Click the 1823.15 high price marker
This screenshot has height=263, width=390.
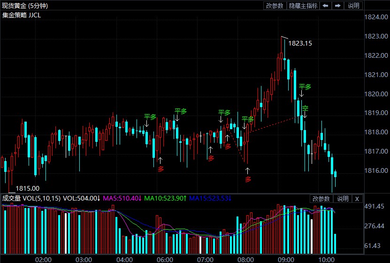(x=300, y=43)
